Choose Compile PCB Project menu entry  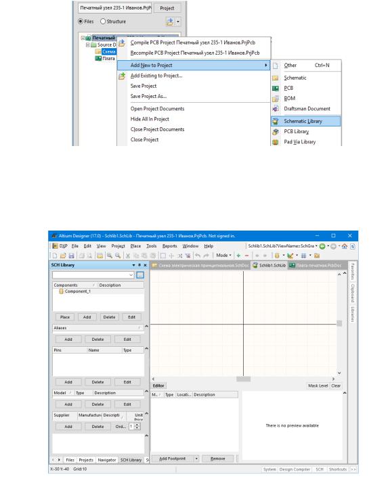tap(193, 43)
